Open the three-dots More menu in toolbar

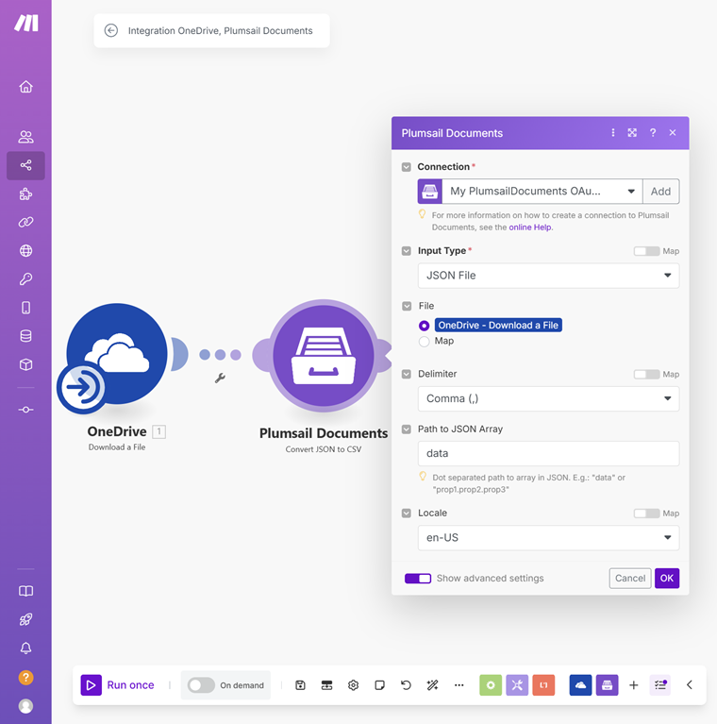459,685
